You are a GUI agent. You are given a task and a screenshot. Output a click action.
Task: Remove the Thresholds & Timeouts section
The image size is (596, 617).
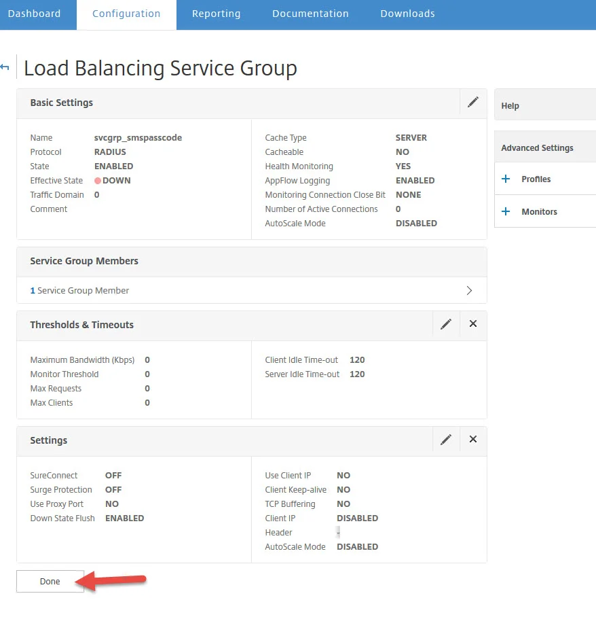coord(473,323)
